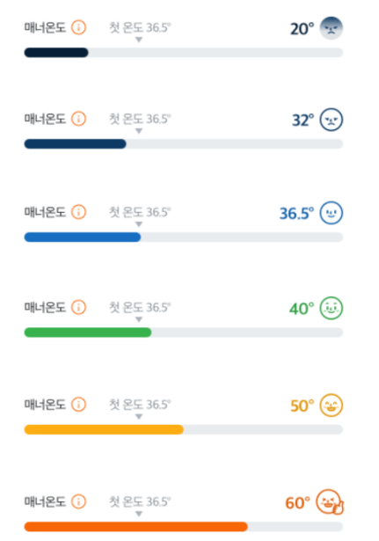379x541 pixels.
Task: Tap the green smiling face next to 40°
Action: pos(331,308)
